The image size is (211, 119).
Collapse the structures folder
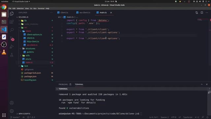[x=20, y=49]
